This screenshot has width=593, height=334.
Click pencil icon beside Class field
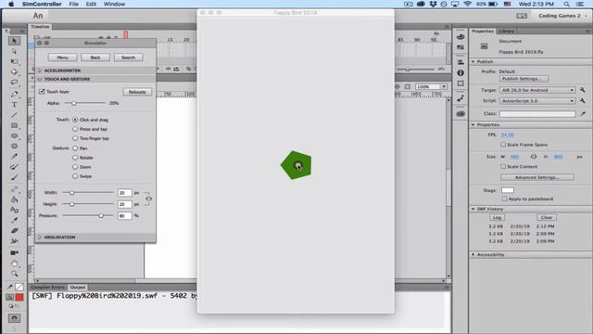(583, 113)
